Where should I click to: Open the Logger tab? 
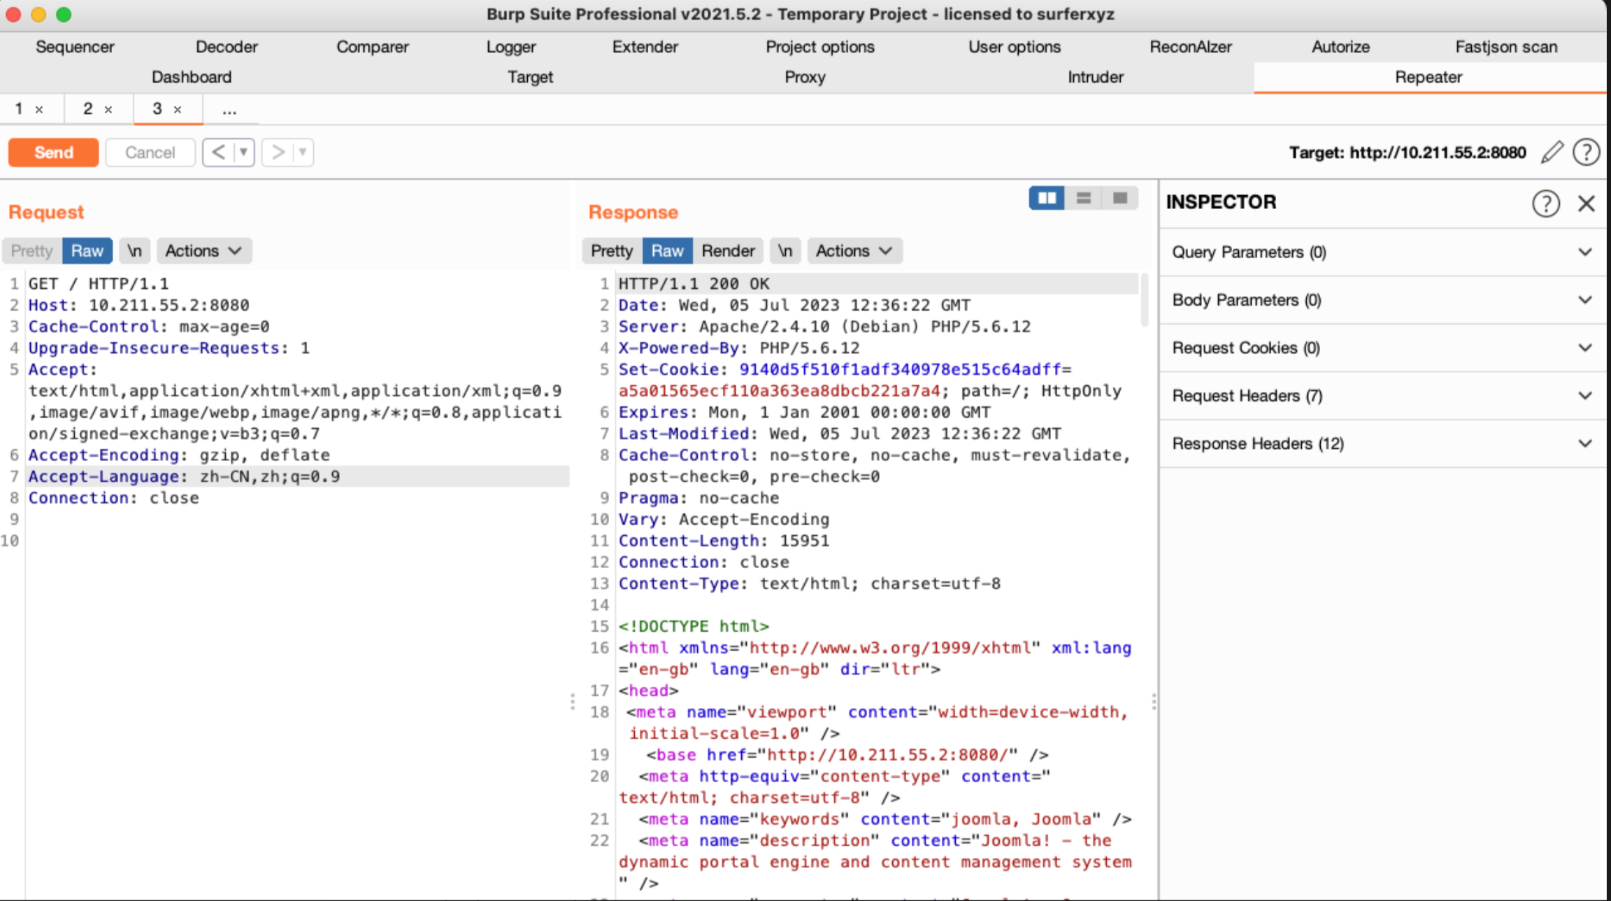511,47
